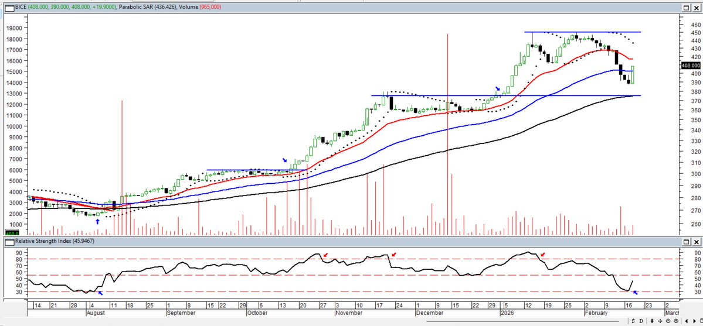Viewport: 703px width, 326px height.
Task: Open the Relative Strength Index pane icon
Action: [x=9, y=241]
